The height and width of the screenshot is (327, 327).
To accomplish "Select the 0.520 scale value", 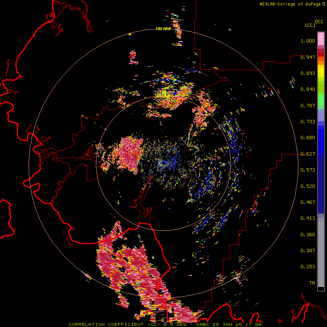I will (x=308, y=186).
